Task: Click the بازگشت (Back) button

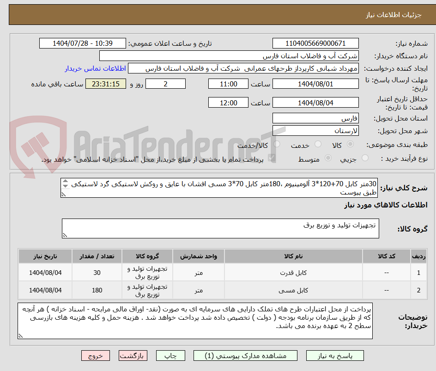Action: click(x=133, y=355)
